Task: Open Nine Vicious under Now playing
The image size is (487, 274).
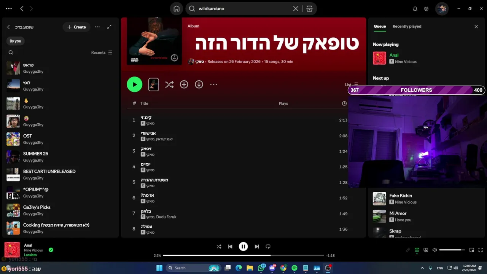Action: (406, 62)
